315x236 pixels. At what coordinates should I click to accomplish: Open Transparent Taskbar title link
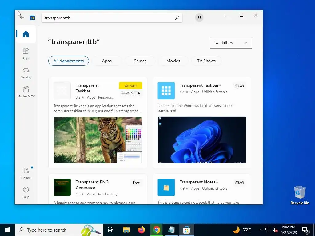(87, 88)
